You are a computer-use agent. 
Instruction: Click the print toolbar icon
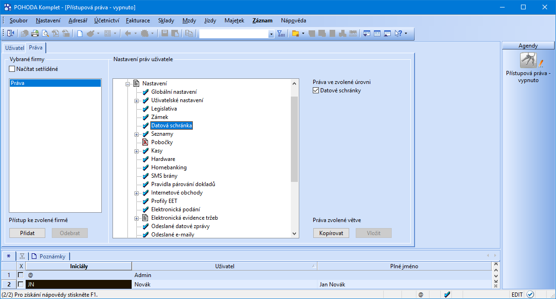click(35, 33)
